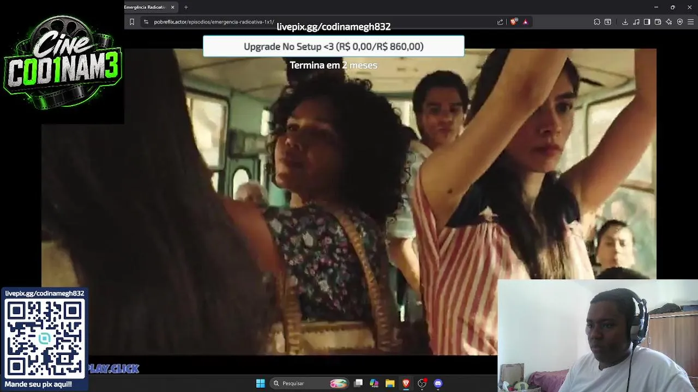The image size is (698, 392).
Task: Open File Explorer from the taskbar
Action: (x=390, y=383)
